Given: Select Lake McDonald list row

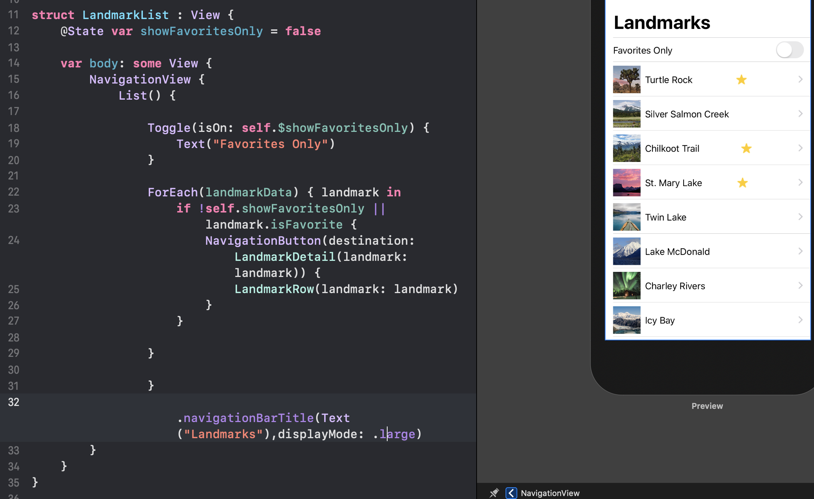Looking at the screenshot, I should click(x=677, y=251).
